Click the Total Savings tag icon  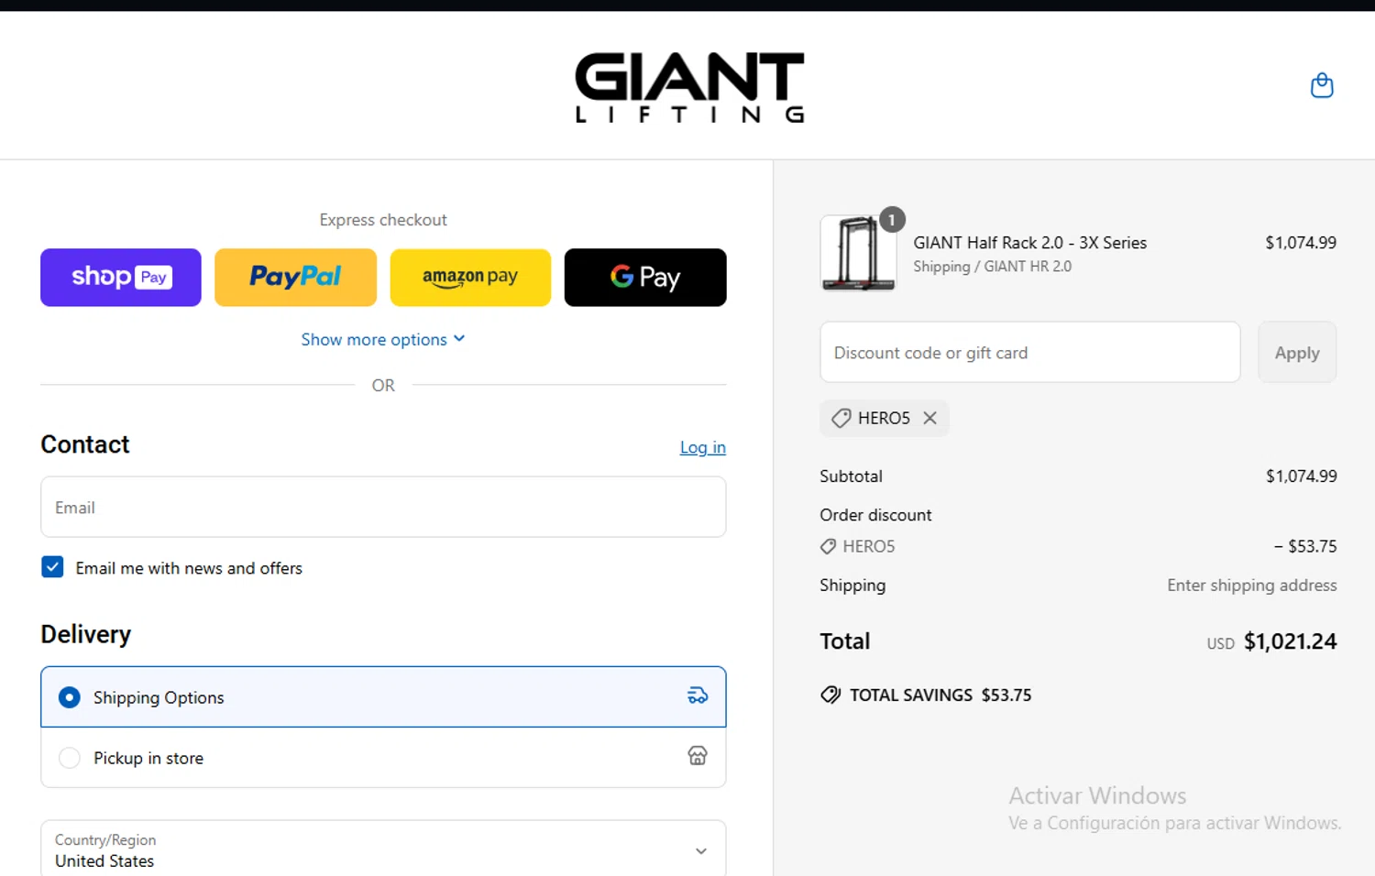830,695
